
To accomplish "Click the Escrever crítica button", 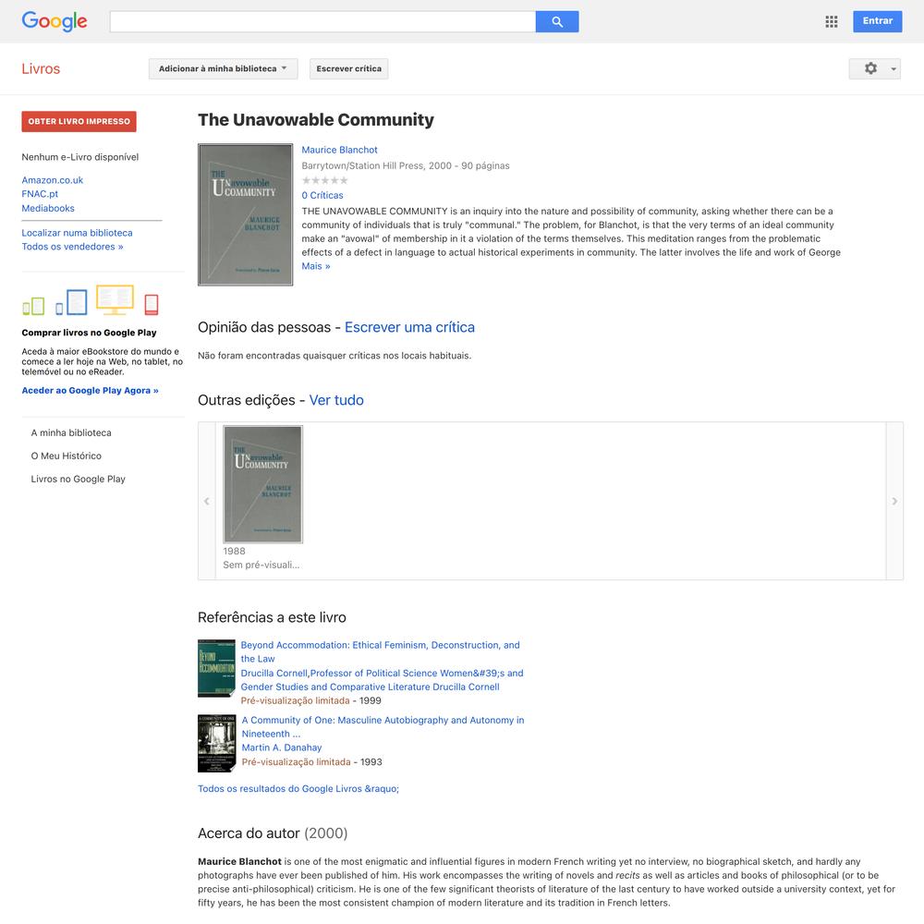I will pos(349,68).
